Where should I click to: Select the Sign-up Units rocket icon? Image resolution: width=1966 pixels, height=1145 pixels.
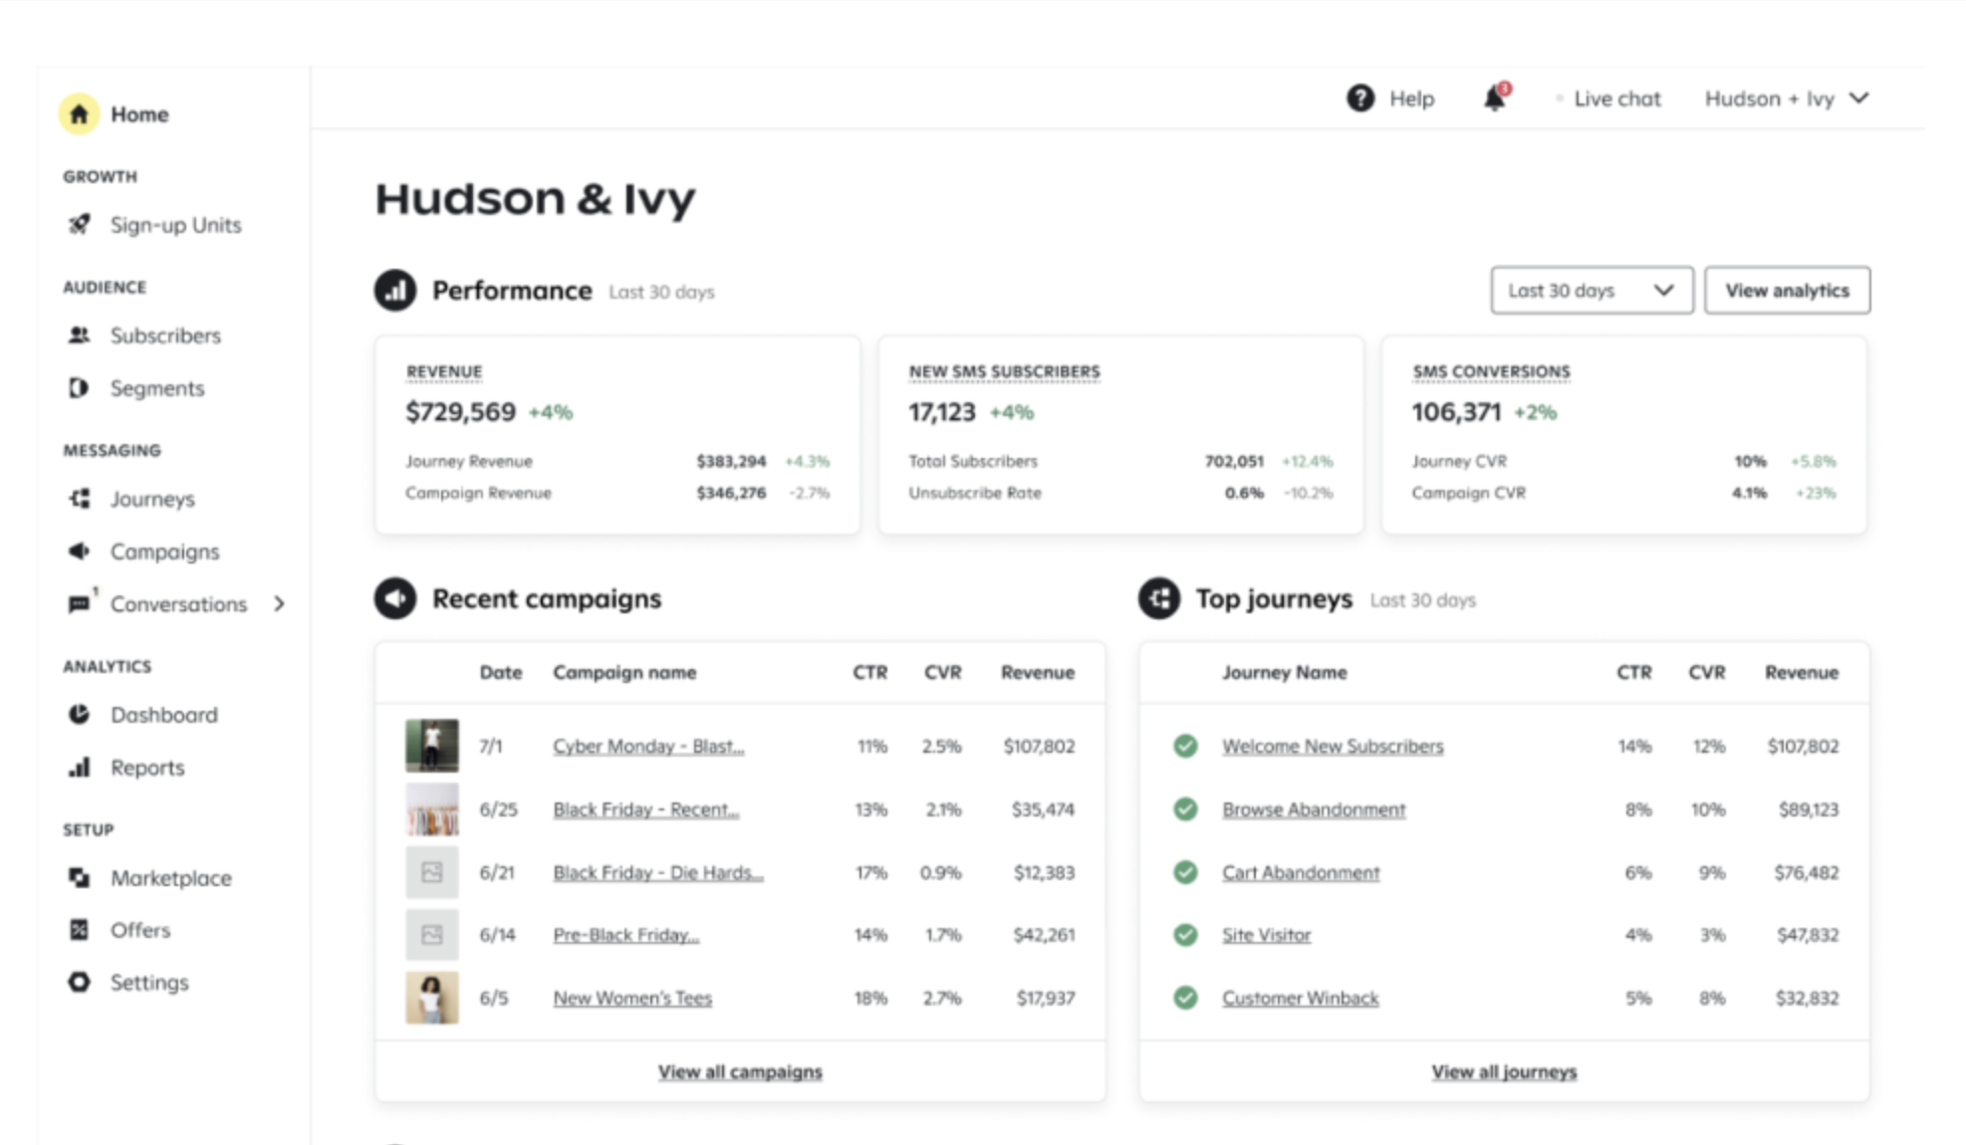tap(80, 224)
